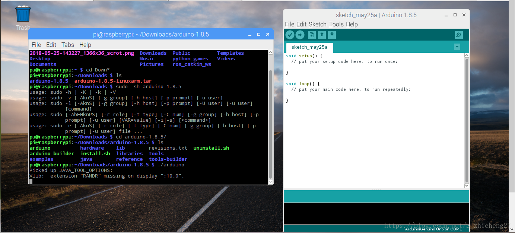
Task: Open terminal Help menu
Action: 85,45
